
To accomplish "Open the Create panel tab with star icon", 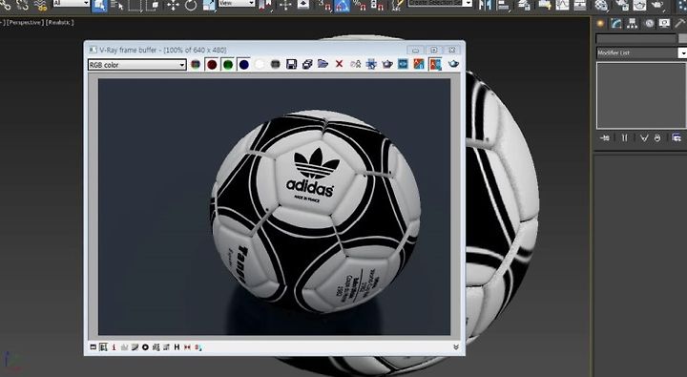I will click(600, 24).
